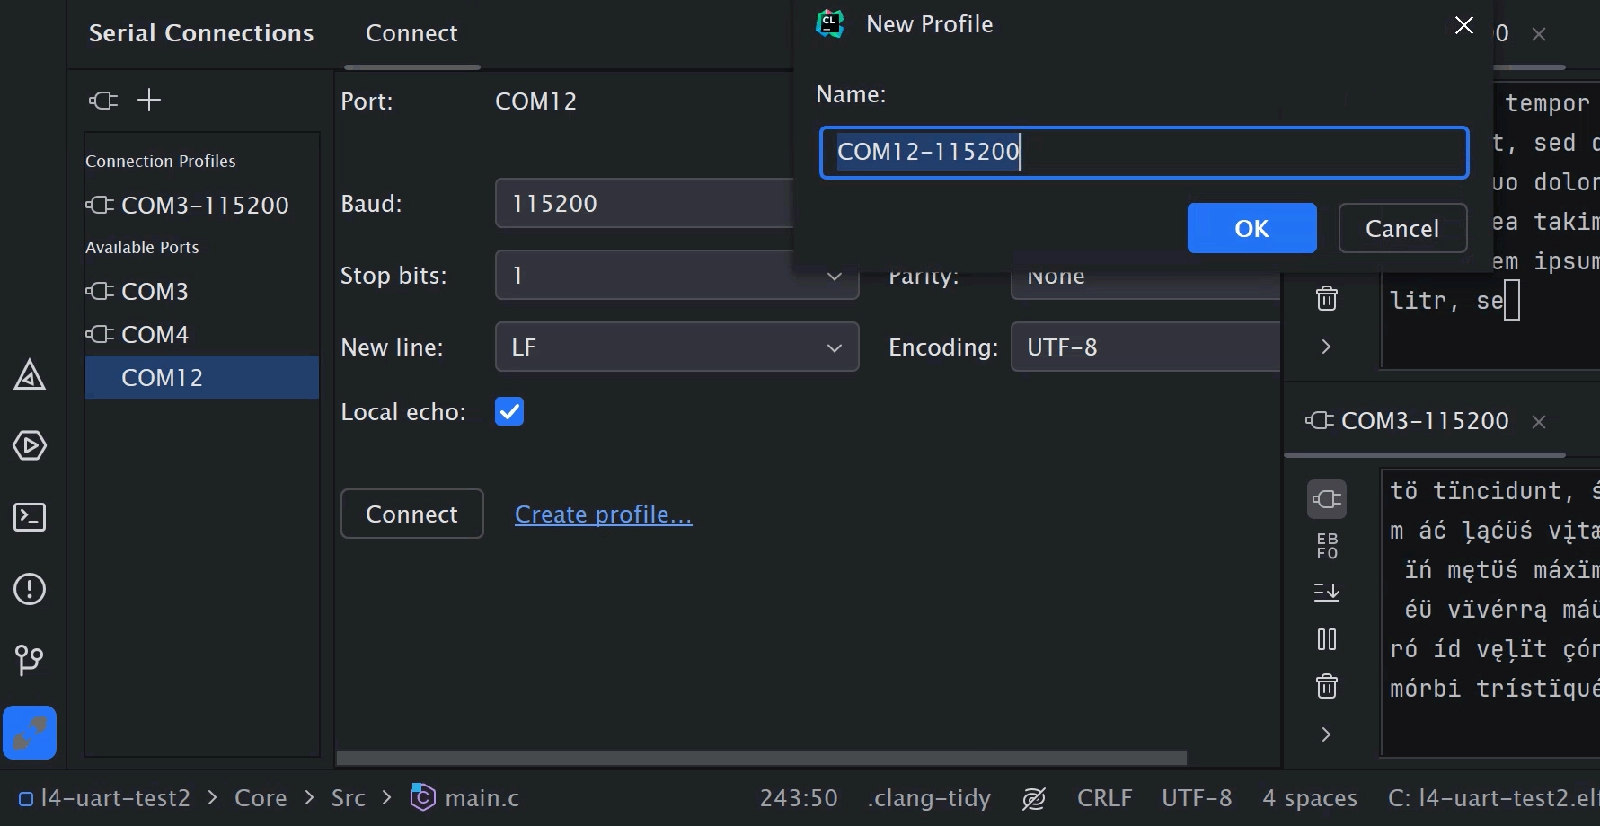Click the 243:50 caret position indicator

799,798
